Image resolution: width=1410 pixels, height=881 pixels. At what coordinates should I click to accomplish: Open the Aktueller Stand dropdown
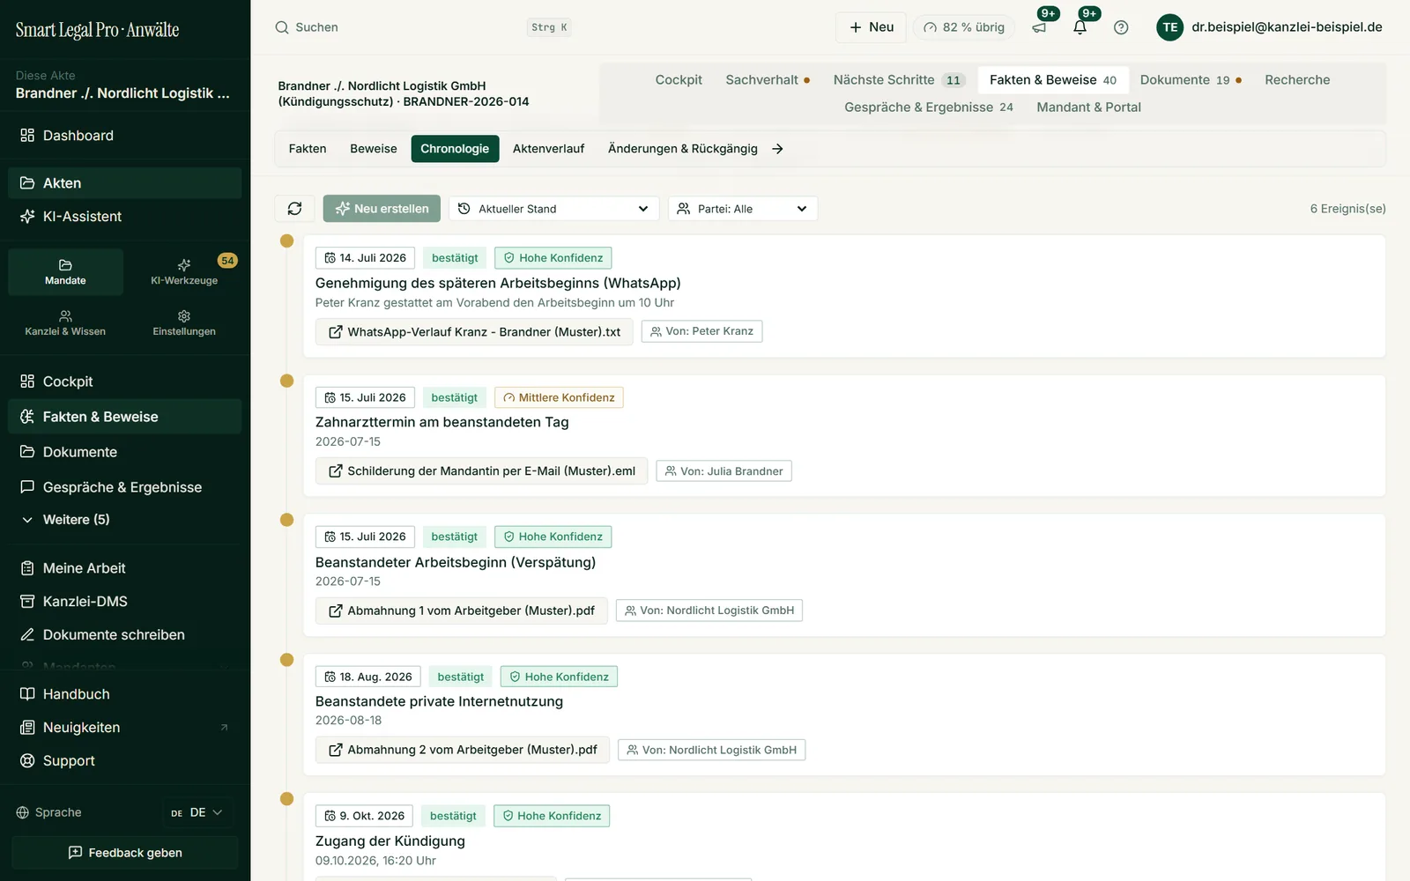[x=554, y=209]
